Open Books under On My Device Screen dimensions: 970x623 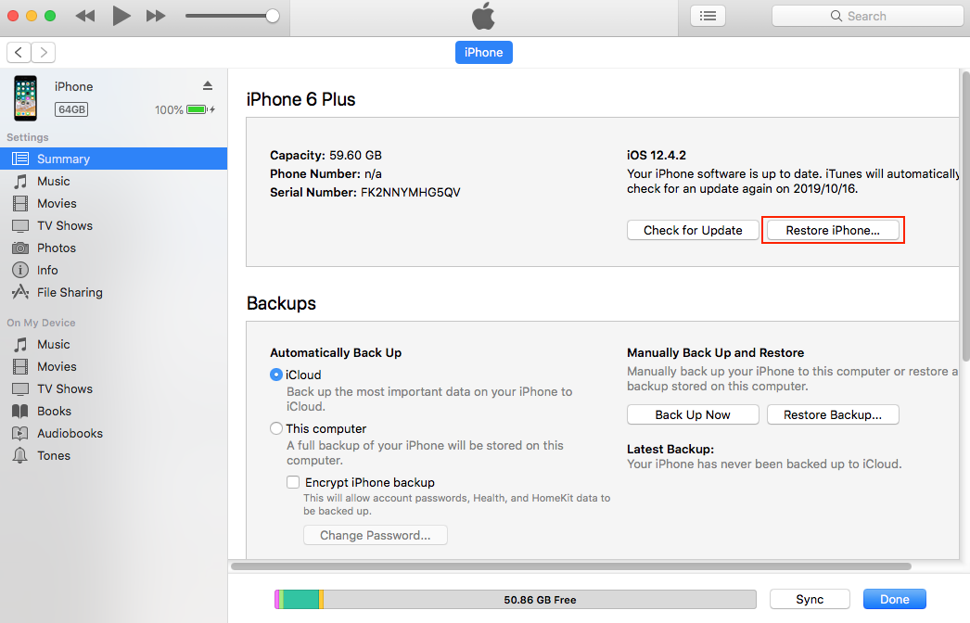114,412
